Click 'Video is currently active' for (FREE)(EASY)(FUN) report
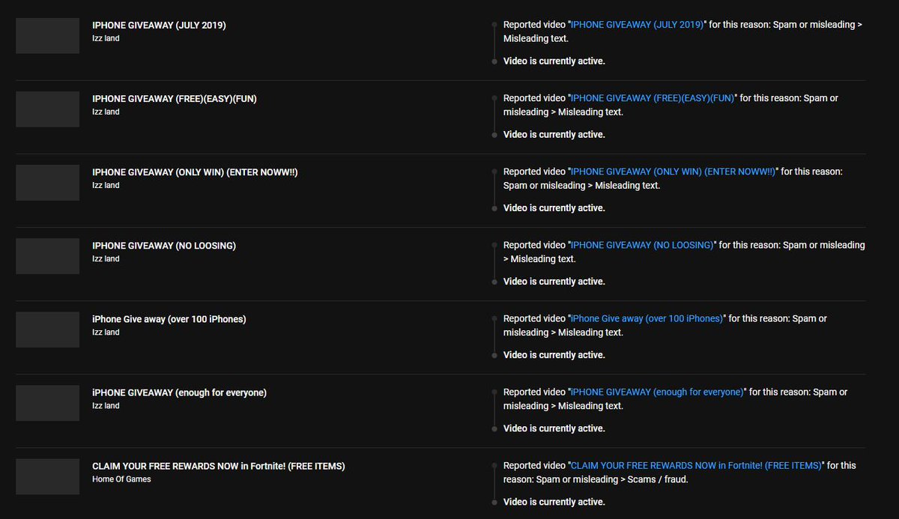The image size is (899, 519). click(554, 134)
